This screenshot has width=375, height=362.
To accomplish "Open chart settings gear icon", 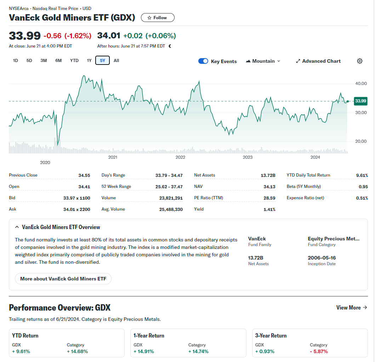I will pos(359,61).
